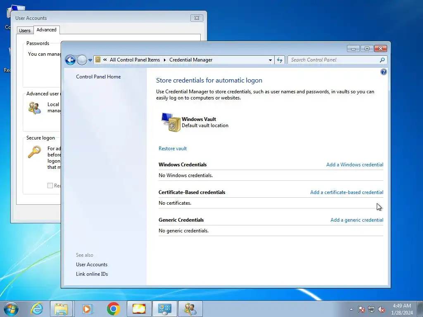Image resolution: width=423 pixels, height=317 pixels.
Task: Switch to User Accounts taskbar button
Action: point(190,309)
